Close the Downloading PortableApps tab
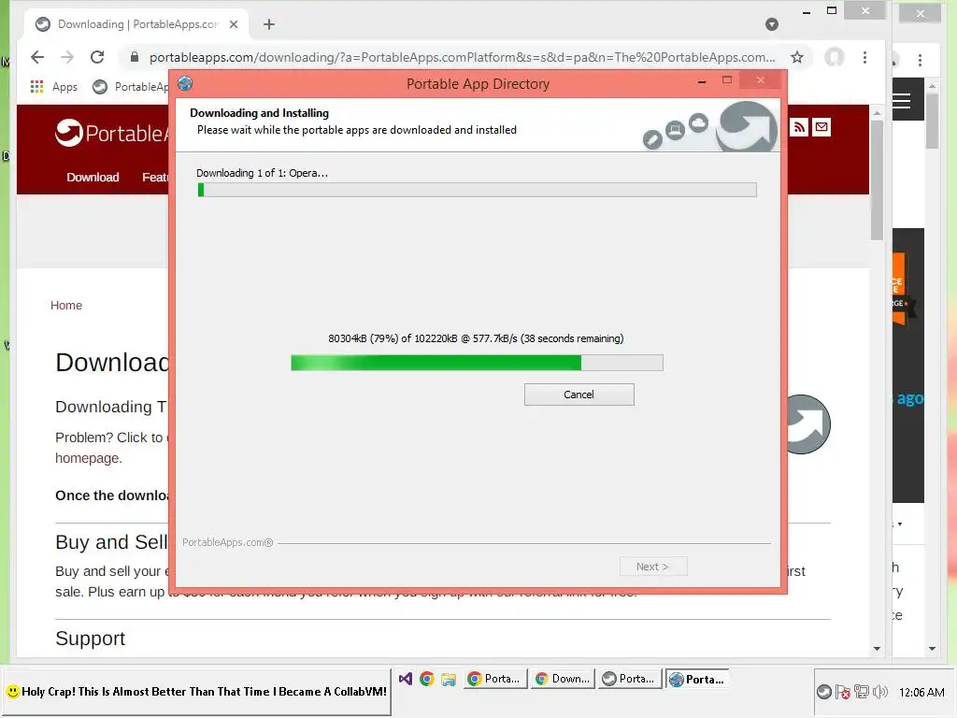 [234, 24]
